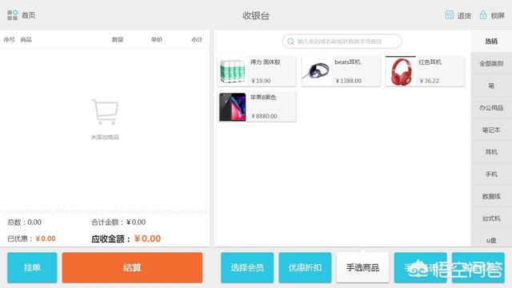
Task: Click the orange 结算 checkout button
Action: click(x=132, y=267)
